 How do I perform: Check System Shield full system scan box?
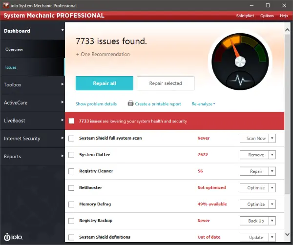(x=71, y=139)
